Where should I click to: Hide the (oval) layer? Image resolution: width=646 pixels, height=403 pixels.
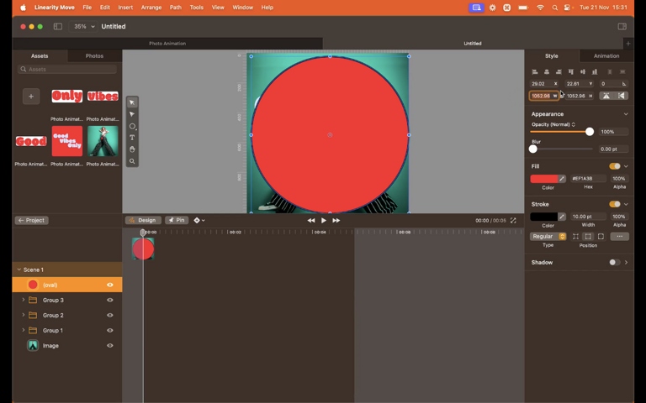coord(110,285)
